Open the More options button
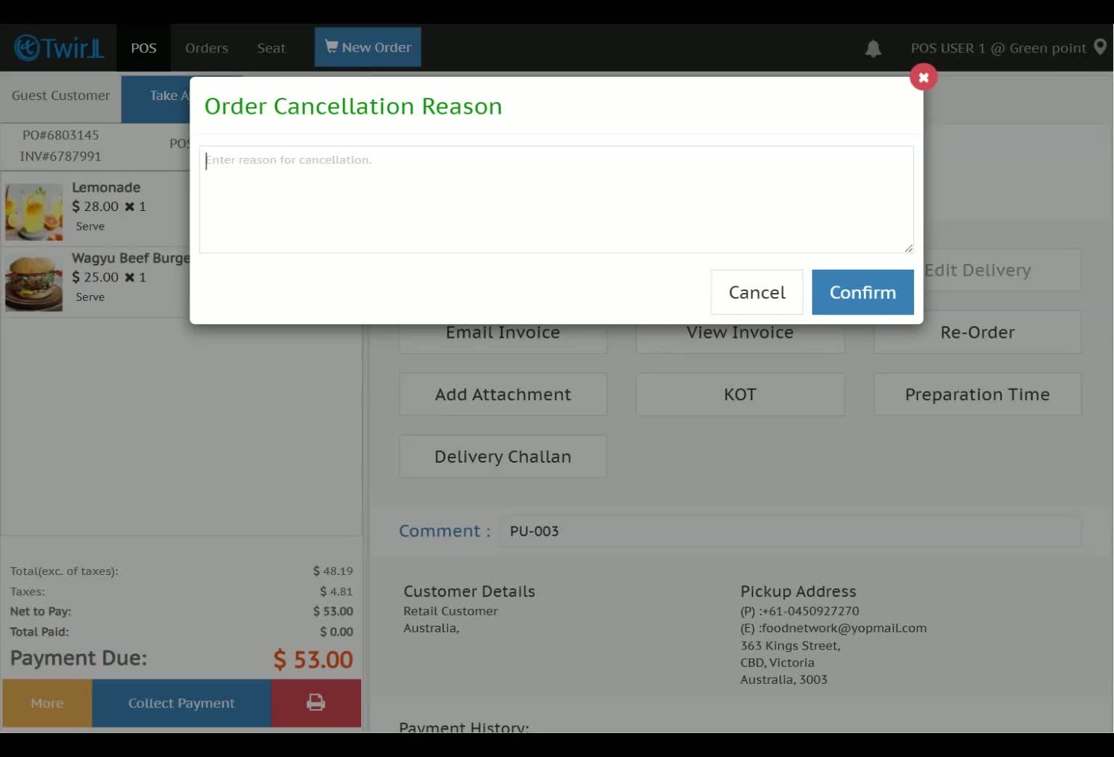This screenshot has height=757, width=1114. click(47, 703)
